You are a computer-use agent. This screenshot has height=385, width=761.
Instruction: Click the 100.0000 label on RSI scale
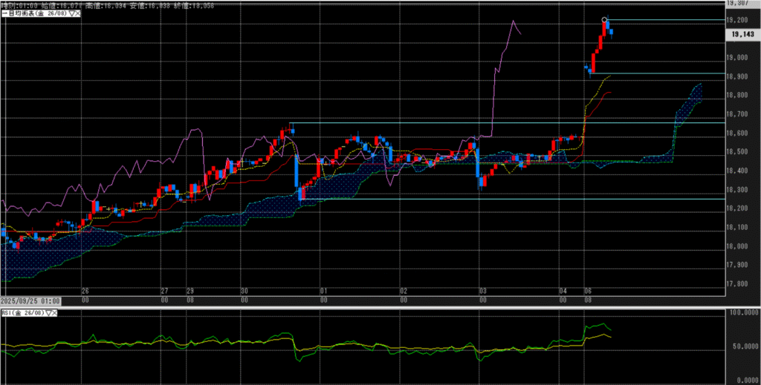click(x=742, y=314)
